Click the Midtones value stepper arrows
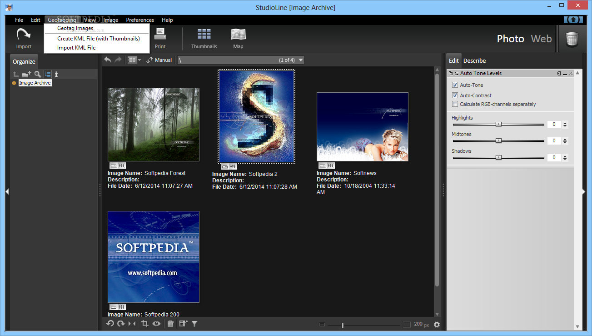 point(565,141)
